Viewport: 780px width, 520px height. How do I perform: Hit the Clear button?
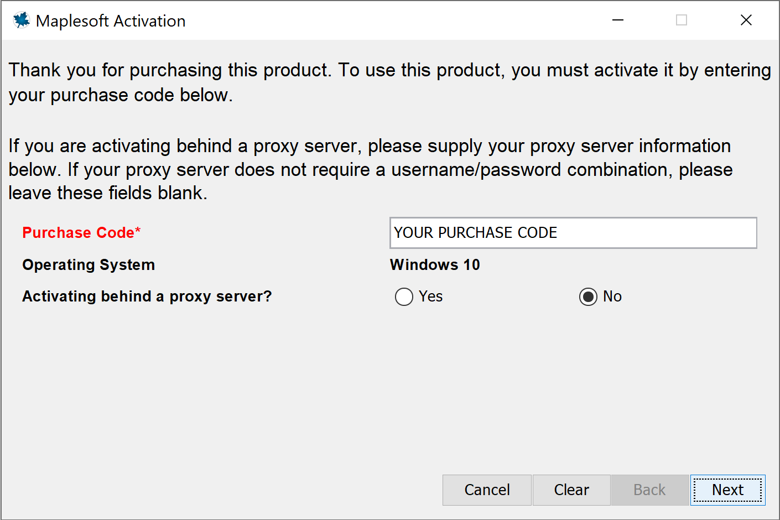pos(571,490)
